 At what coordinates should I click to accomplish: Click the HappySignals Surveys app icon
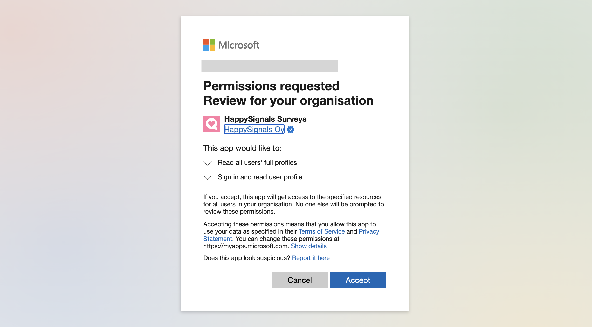tap(211, 124)
